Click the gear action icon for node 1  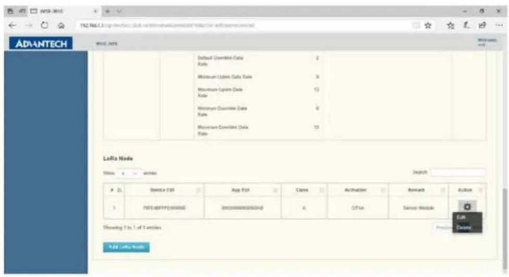(x=467, y=207)
